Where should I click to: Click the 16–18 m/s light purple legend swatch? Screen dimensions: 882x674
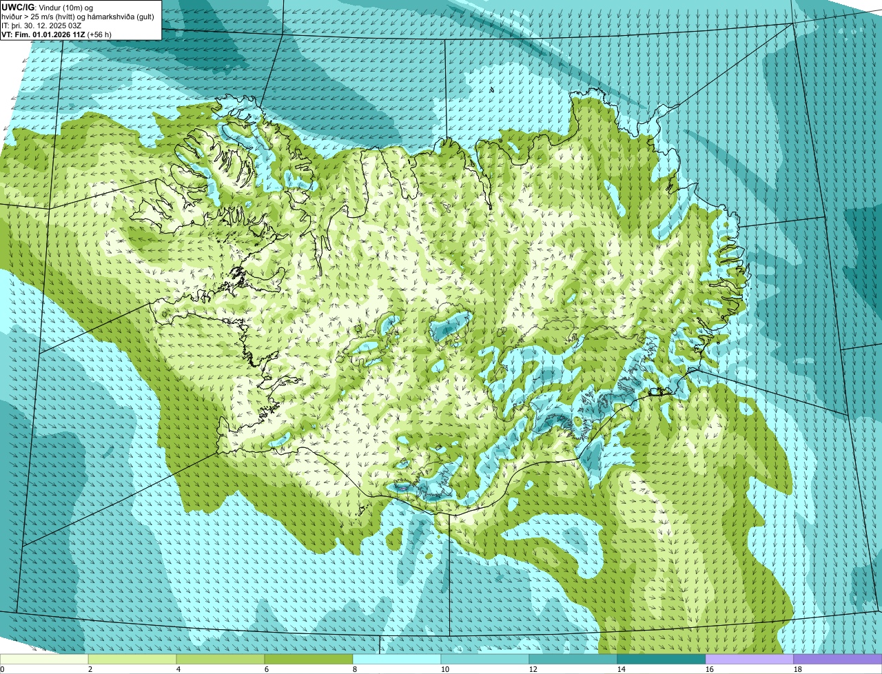[750, 659]
